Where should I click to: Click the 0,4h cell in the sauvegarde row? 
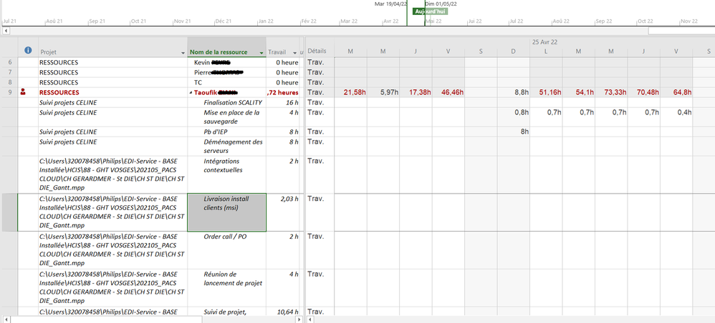point(676,117)
